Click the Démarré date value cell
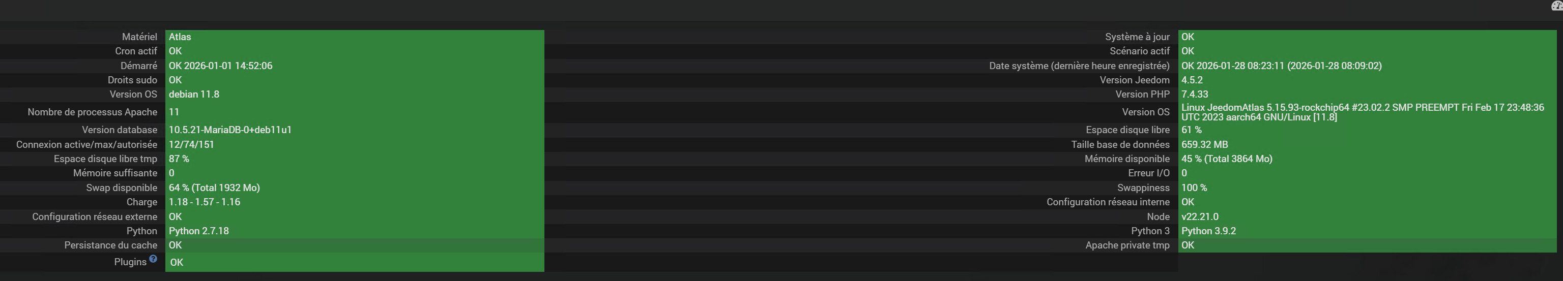Screen dimensions: 1563x281 pyautogui.click(x=220, y=66)
